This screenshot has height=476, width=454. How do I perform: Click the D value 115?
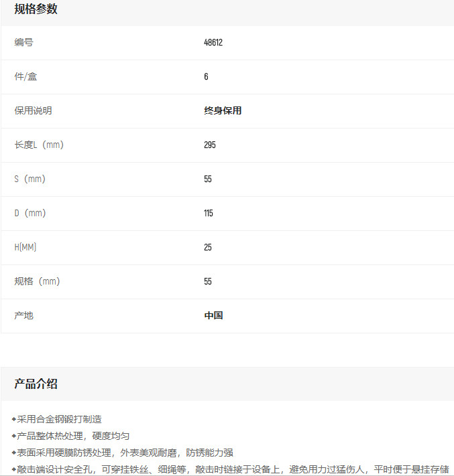point(209,213)
